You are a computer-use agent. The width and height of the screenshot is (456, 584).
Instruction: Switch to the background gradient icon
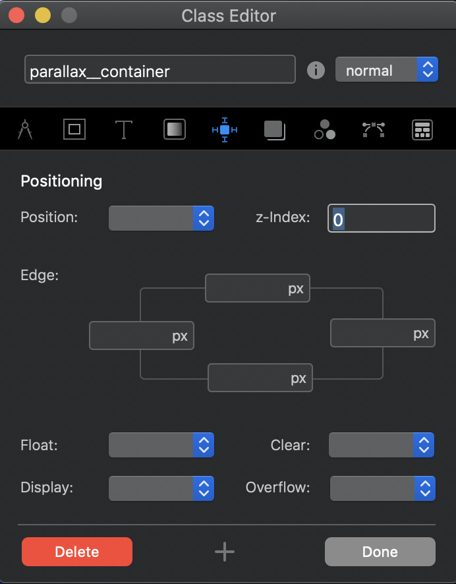[x=175, y=130]
